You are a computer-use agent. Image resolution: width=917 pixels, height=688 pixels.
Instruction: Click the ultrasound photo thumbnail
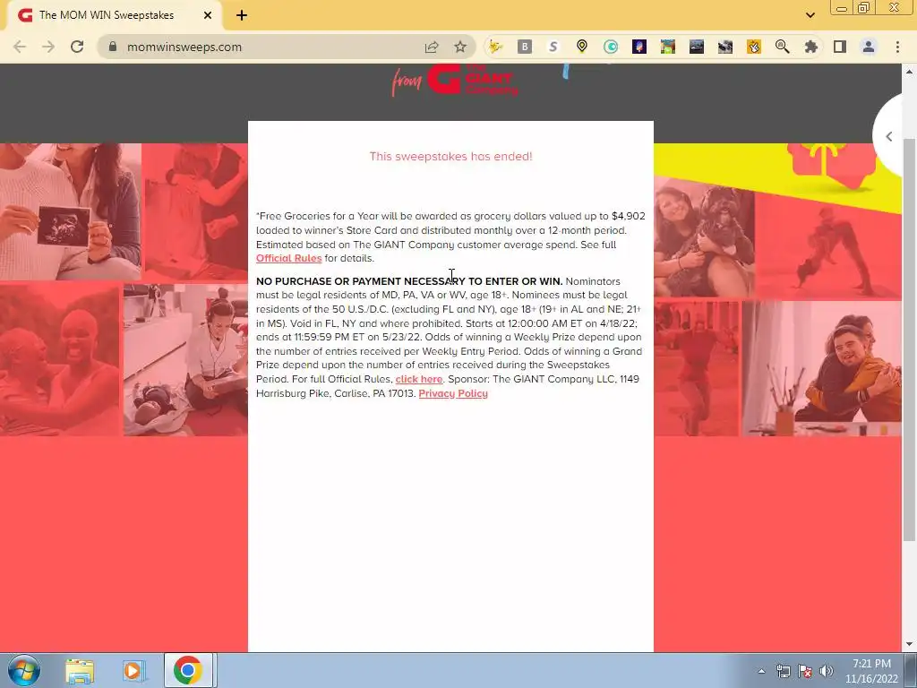pyautogui.click(x=70, y=211)
